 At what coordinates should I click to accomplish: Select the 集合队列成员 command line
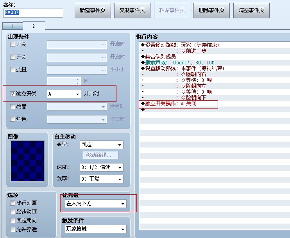pyautogui.click(x=215, y=57)
